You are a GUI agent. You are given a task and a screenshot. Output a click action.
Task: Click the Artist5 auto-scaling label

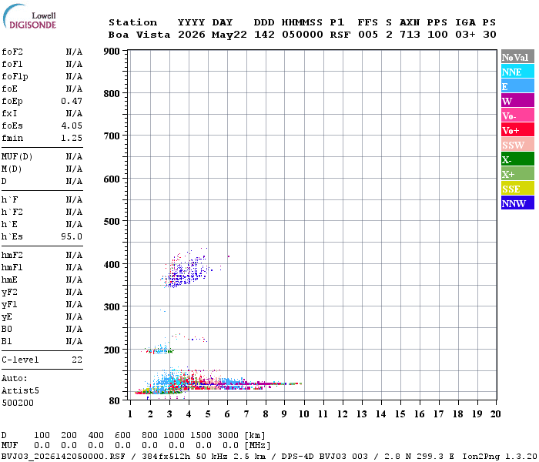[x=20, y=390]
